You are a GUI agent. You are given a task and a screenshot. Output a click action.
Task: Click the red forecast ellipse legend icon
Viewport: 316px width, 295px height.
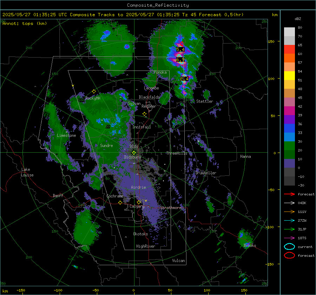click(x=289, y=255)
